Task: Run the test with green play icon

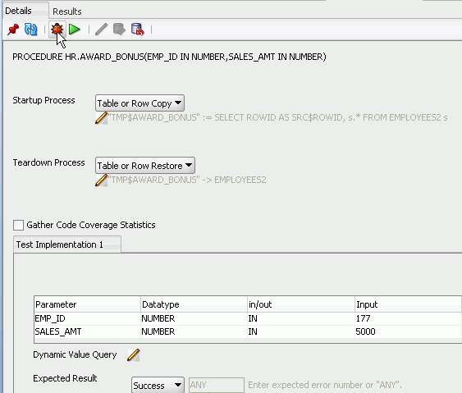Action: (75, 30)
